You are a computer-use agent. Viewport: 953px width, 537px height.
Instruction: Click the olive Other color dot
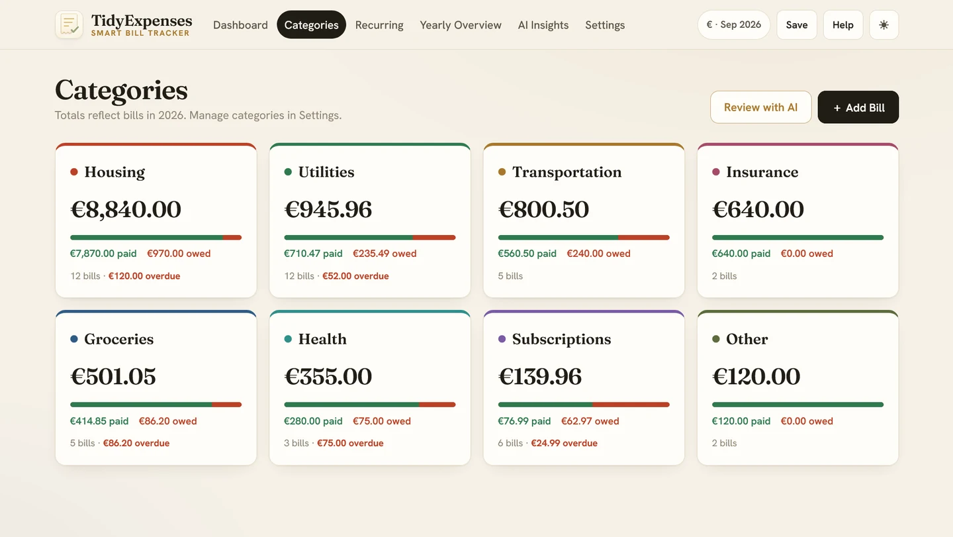coord(716,339)
